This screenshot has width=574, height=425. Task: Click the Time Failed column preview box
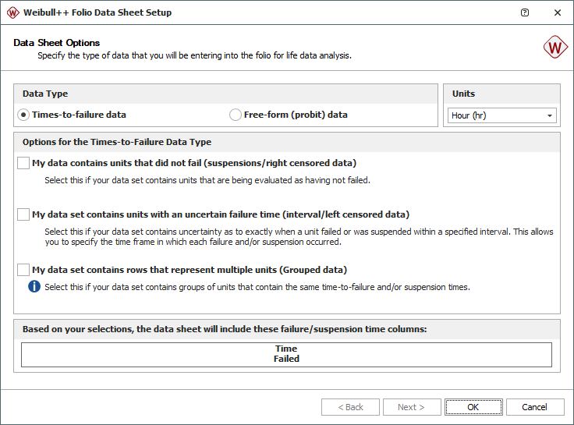[x=286, y=354]
